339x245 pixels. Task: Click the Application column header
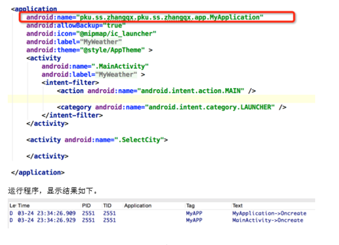click(x=138, y=205)
